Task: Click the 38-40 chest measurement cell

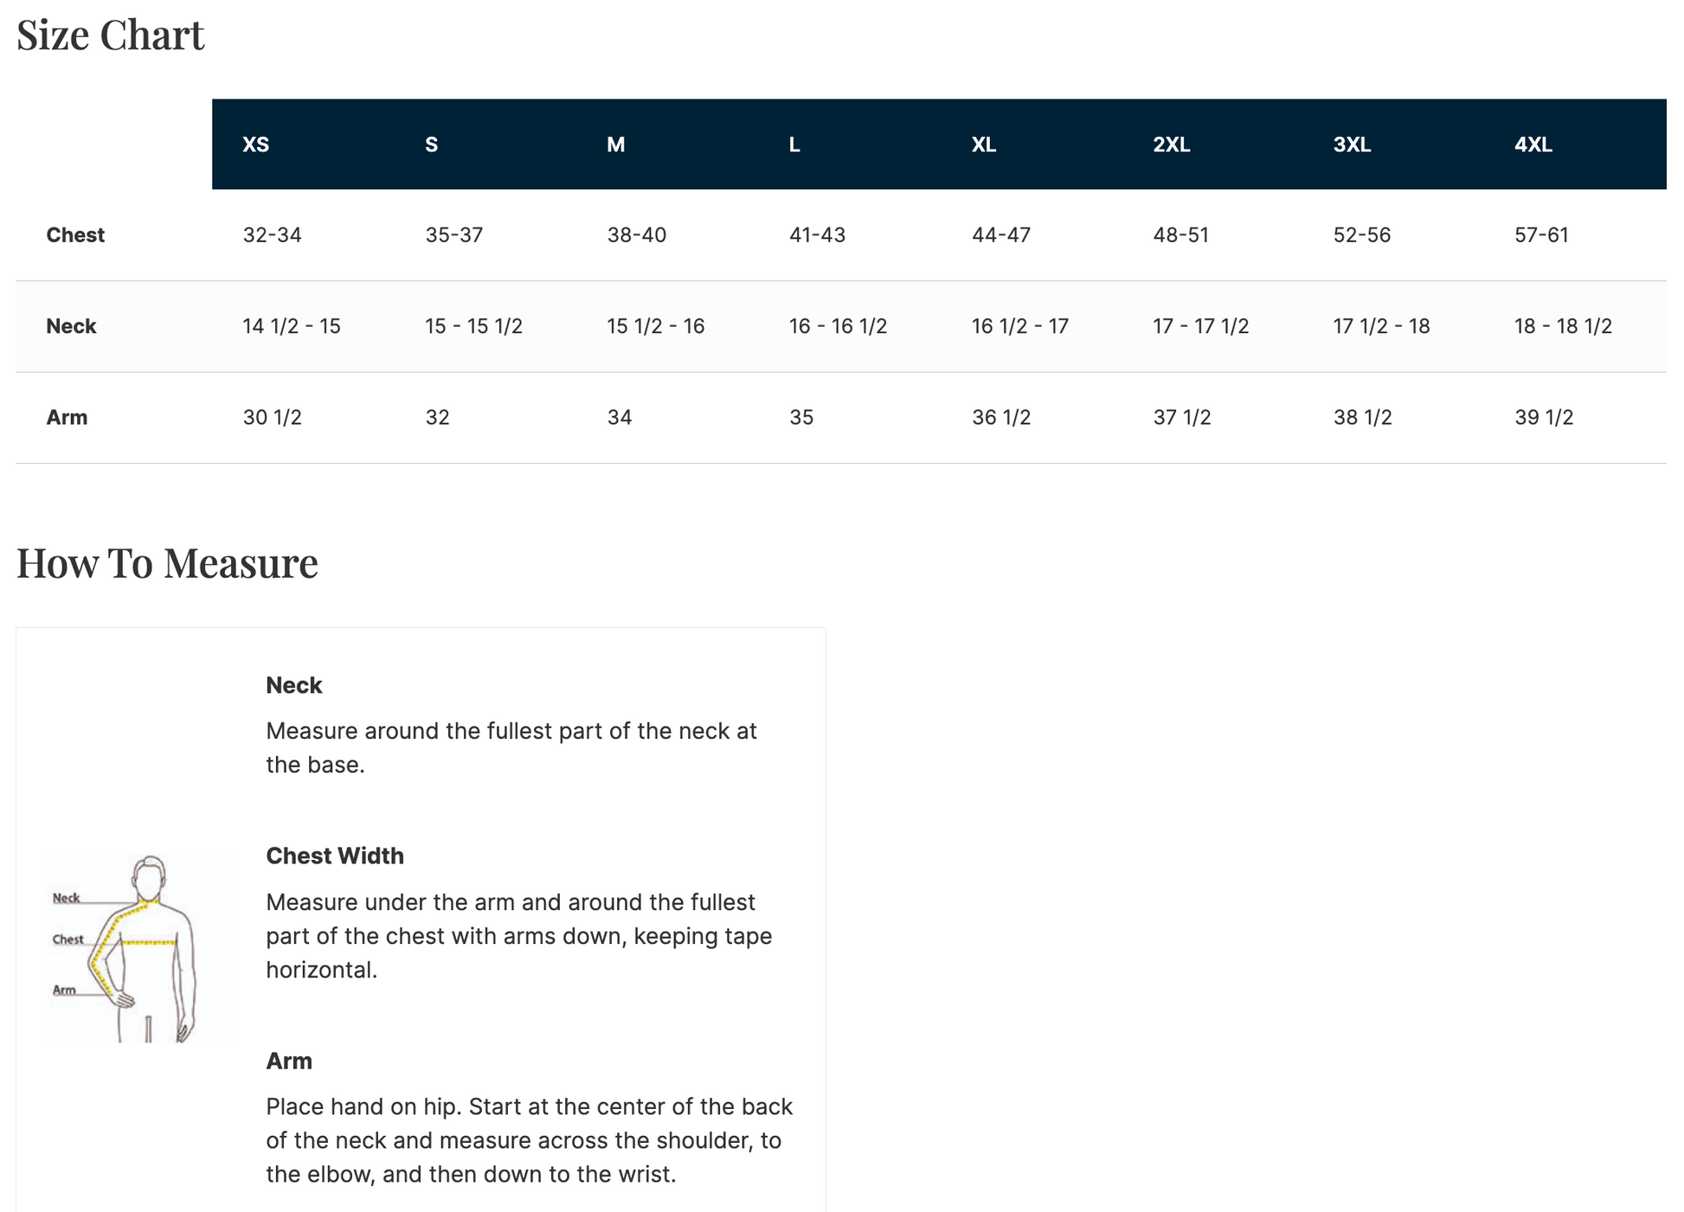Action: pos(636,235)
